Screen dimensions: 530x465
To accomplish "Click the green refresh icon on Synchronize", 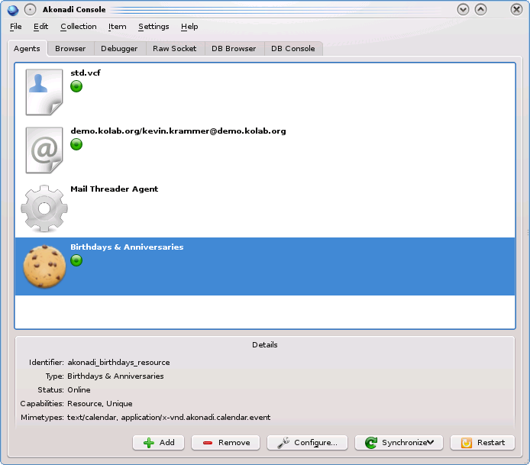I will coord(371,443).
